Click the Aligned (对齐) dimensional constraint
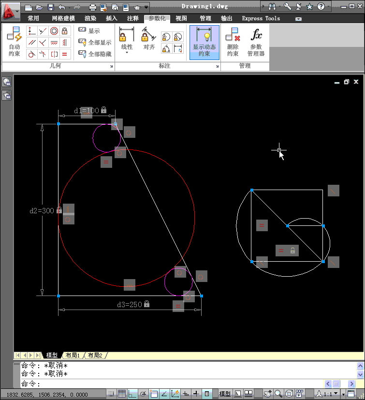Viewport: 365px width, 400px height. tap(149, 38)
